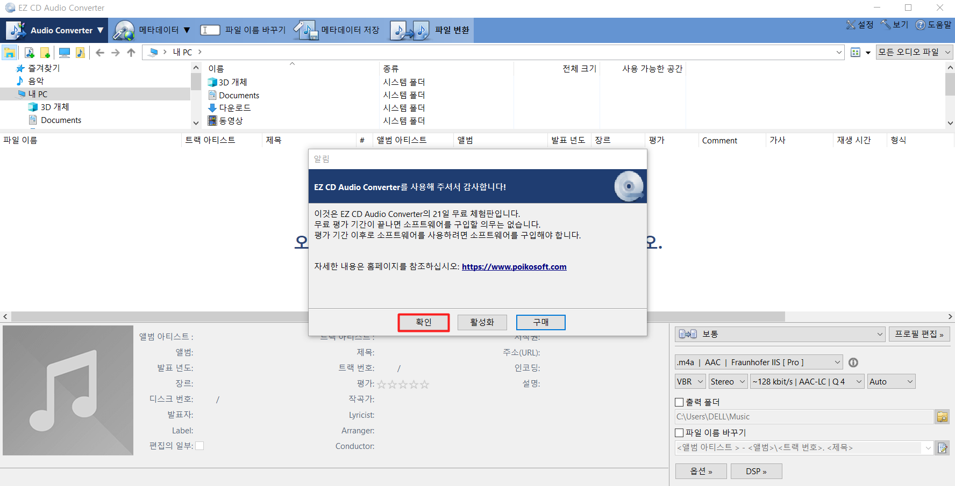
Task: Open 설정 settings tools icon
Action: pos(851,25)
